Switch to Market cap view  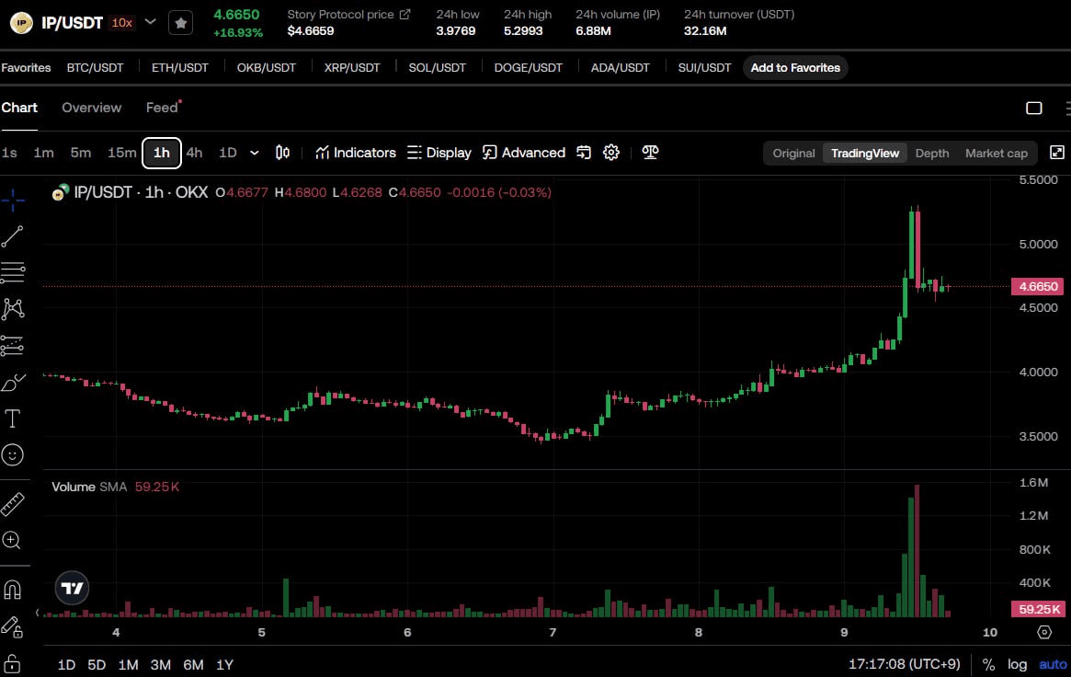tap(996, 153)
